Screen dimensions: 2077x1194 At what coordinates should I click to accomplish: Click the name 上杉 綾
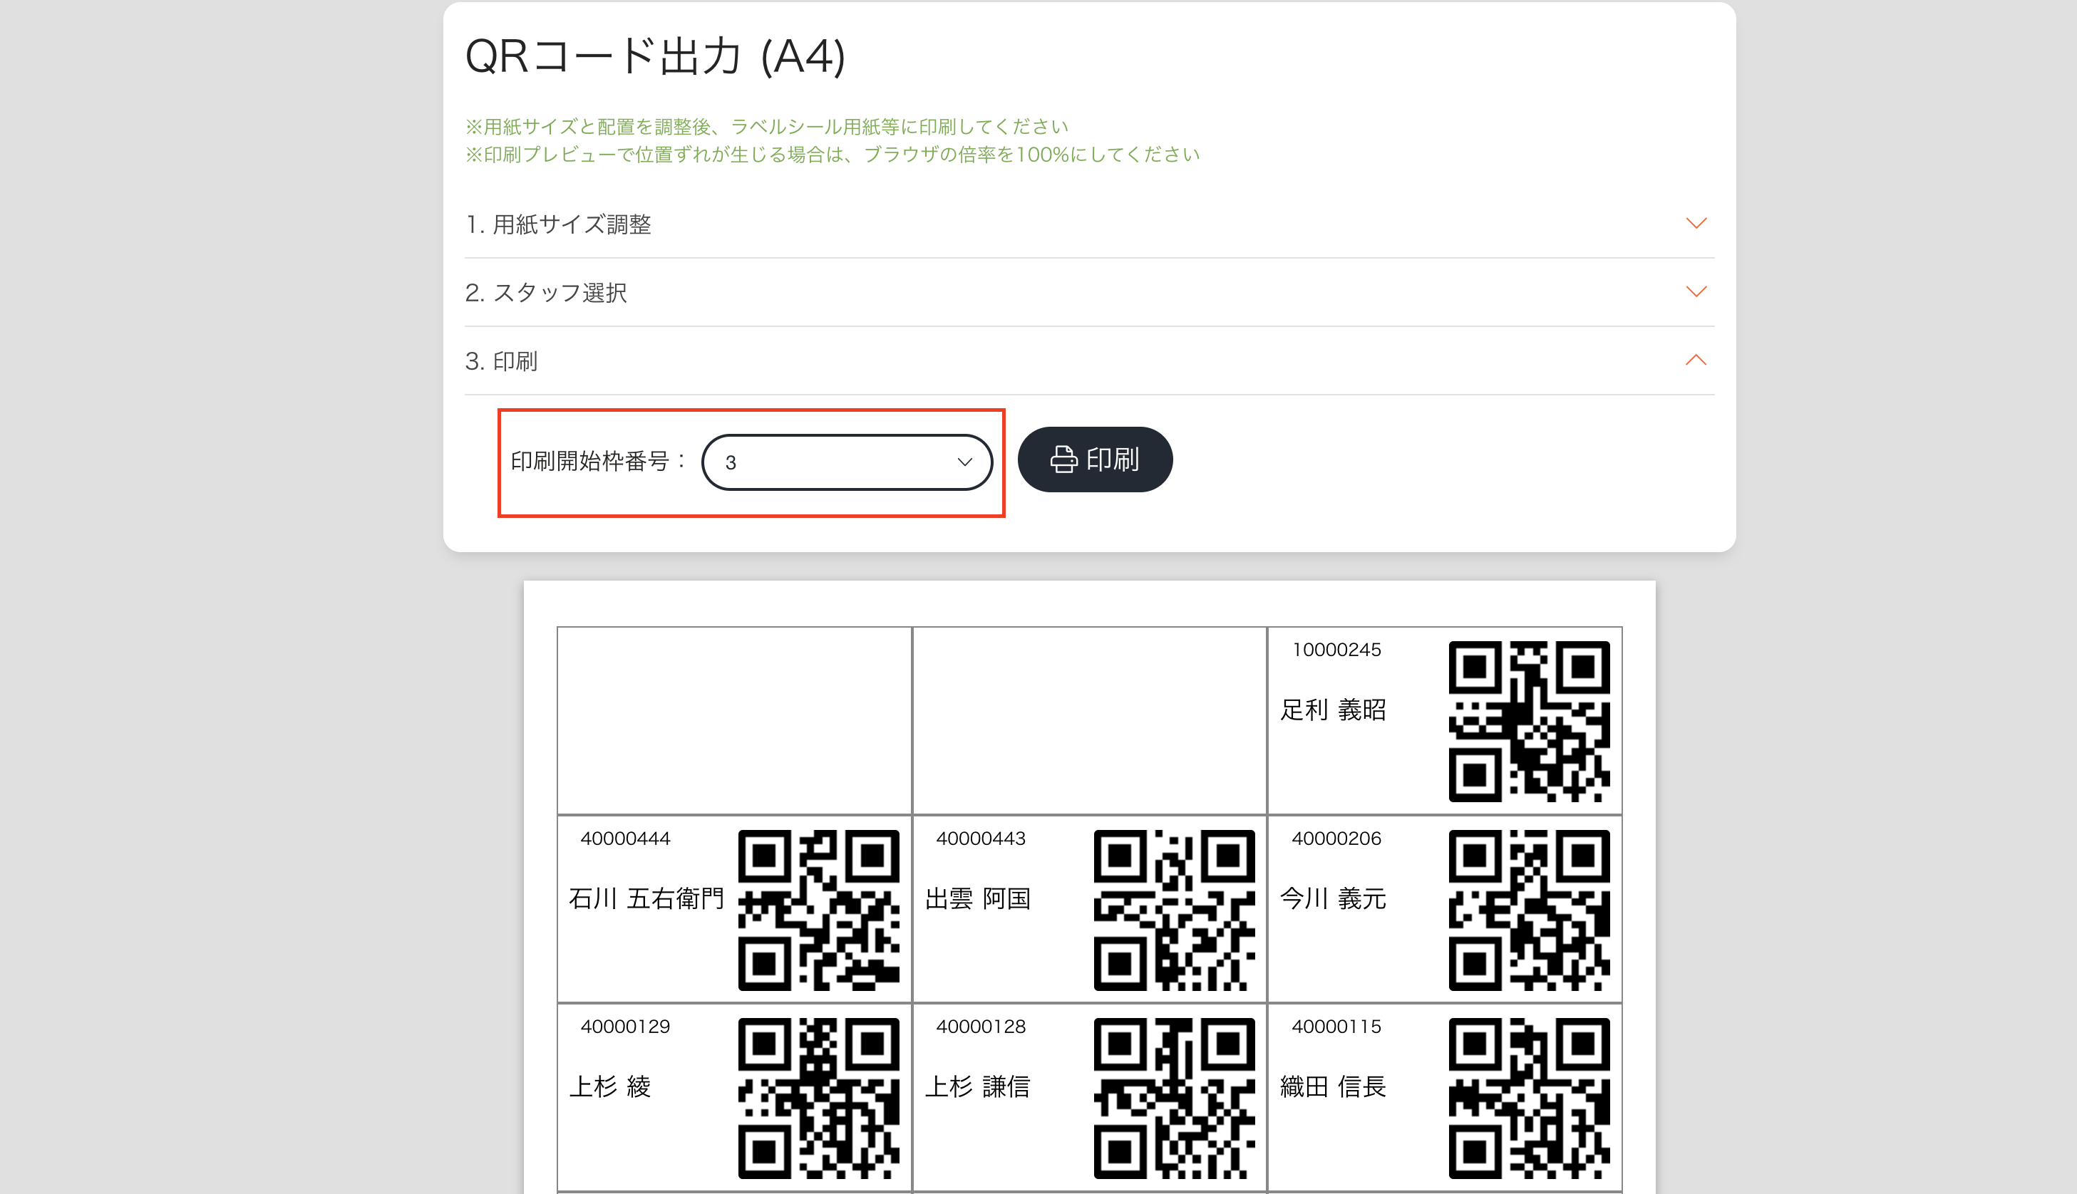[609, 1086]
